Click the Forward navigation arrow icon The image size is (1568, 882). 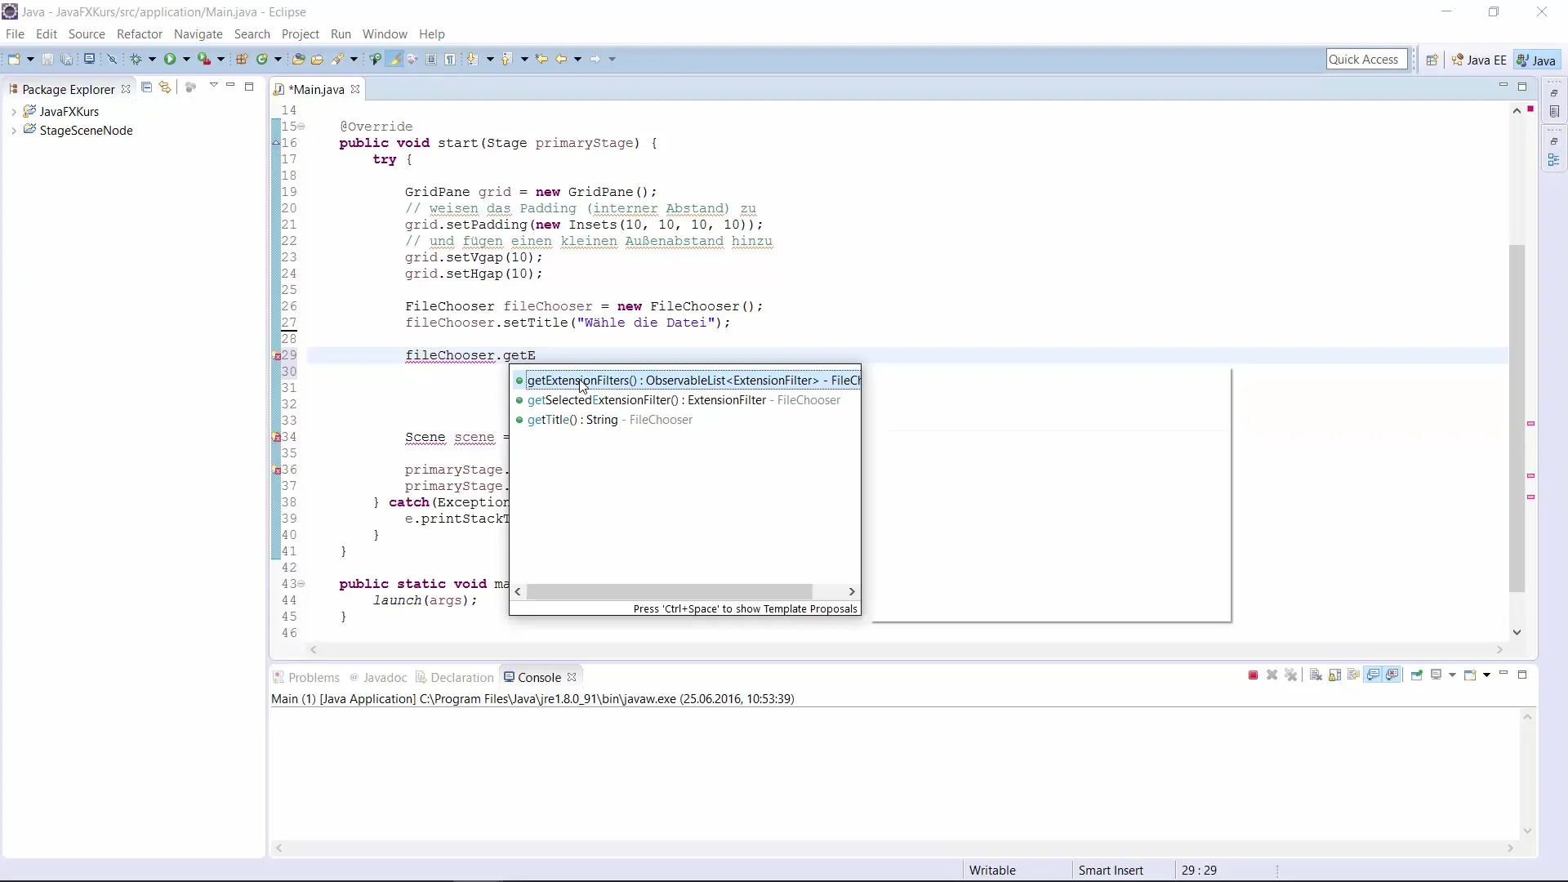(x=595, y=59)
